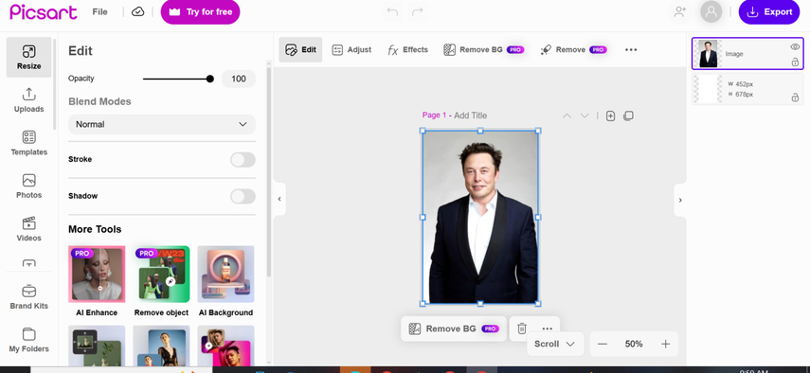Viewport: 810px width, 373px height.
Task: Open Brand Kits in sidebar
Action: click(29, 297)
